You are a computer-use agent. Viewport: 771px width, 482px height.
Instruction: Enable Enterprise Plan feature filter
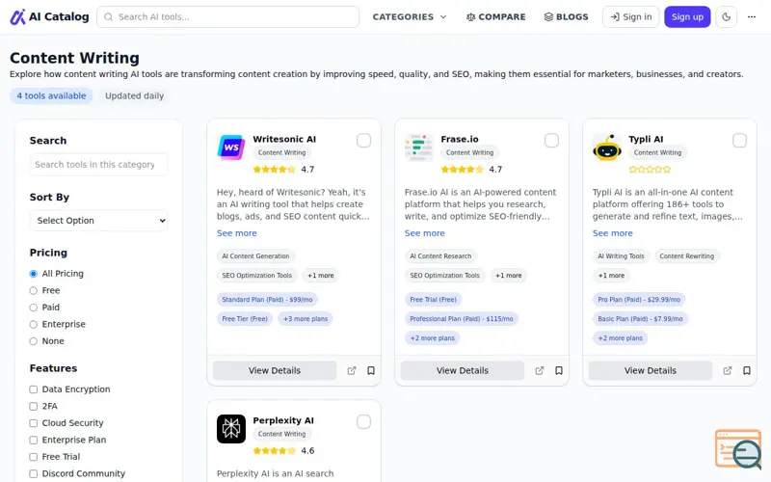pos(34,440)
